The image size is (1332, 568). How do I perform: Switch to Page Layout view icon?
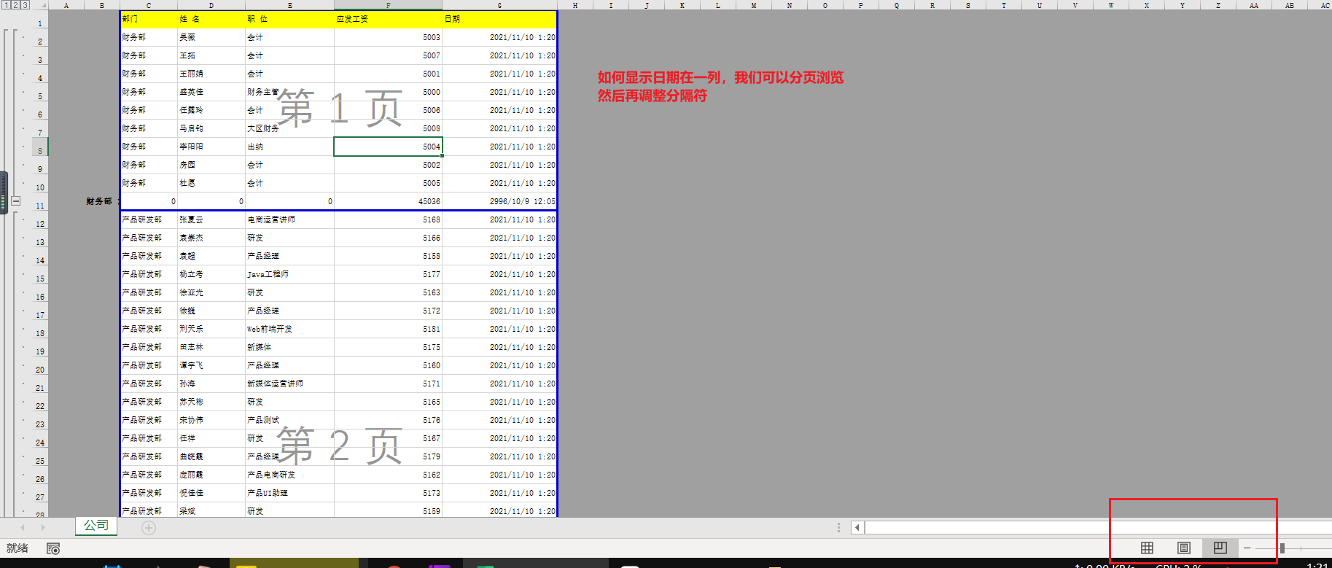(1184, 548)
